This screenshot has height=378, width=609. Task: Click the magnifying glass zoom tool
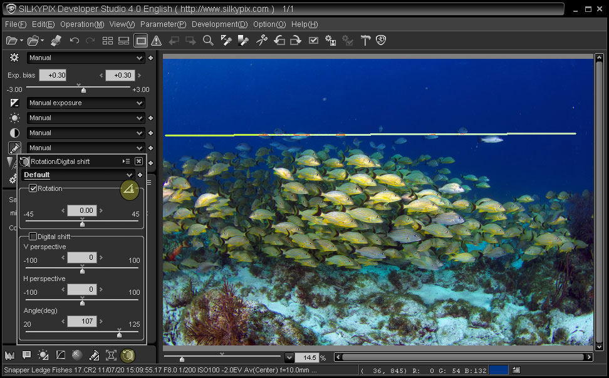pos(208,41)
